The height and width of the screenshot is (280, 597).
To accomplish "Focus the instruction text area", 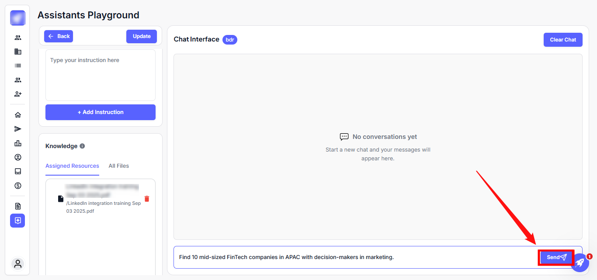I will coord(101,75).
